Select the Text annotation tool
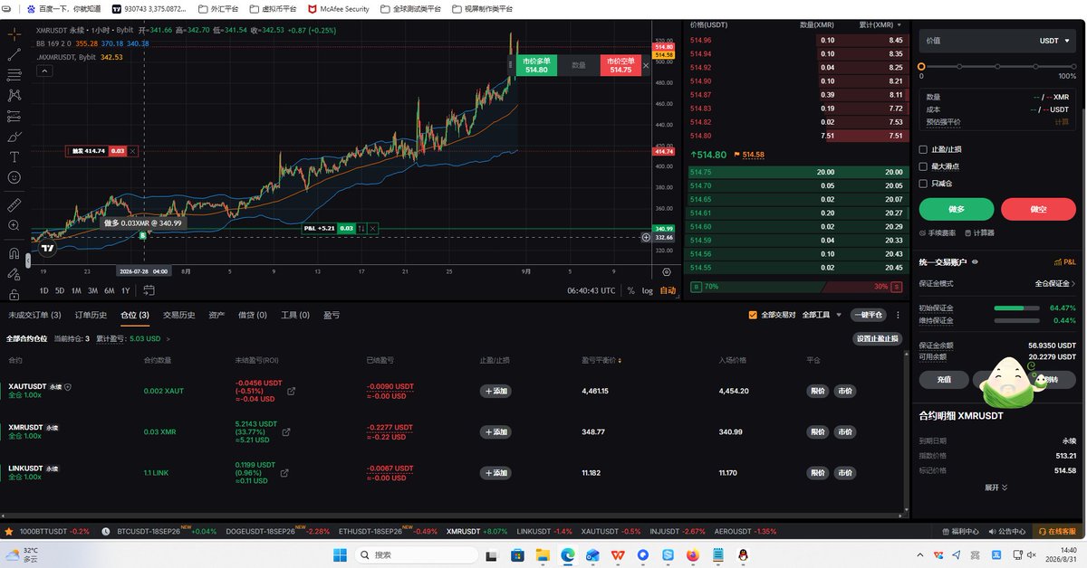The width and height of the screenshot is (1087, 568). tap(14, 156)
